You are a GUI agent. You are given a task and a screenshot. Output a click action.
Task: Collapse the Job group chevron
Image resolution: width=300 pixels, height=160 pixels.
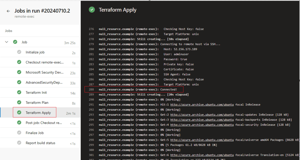[7, 42]
